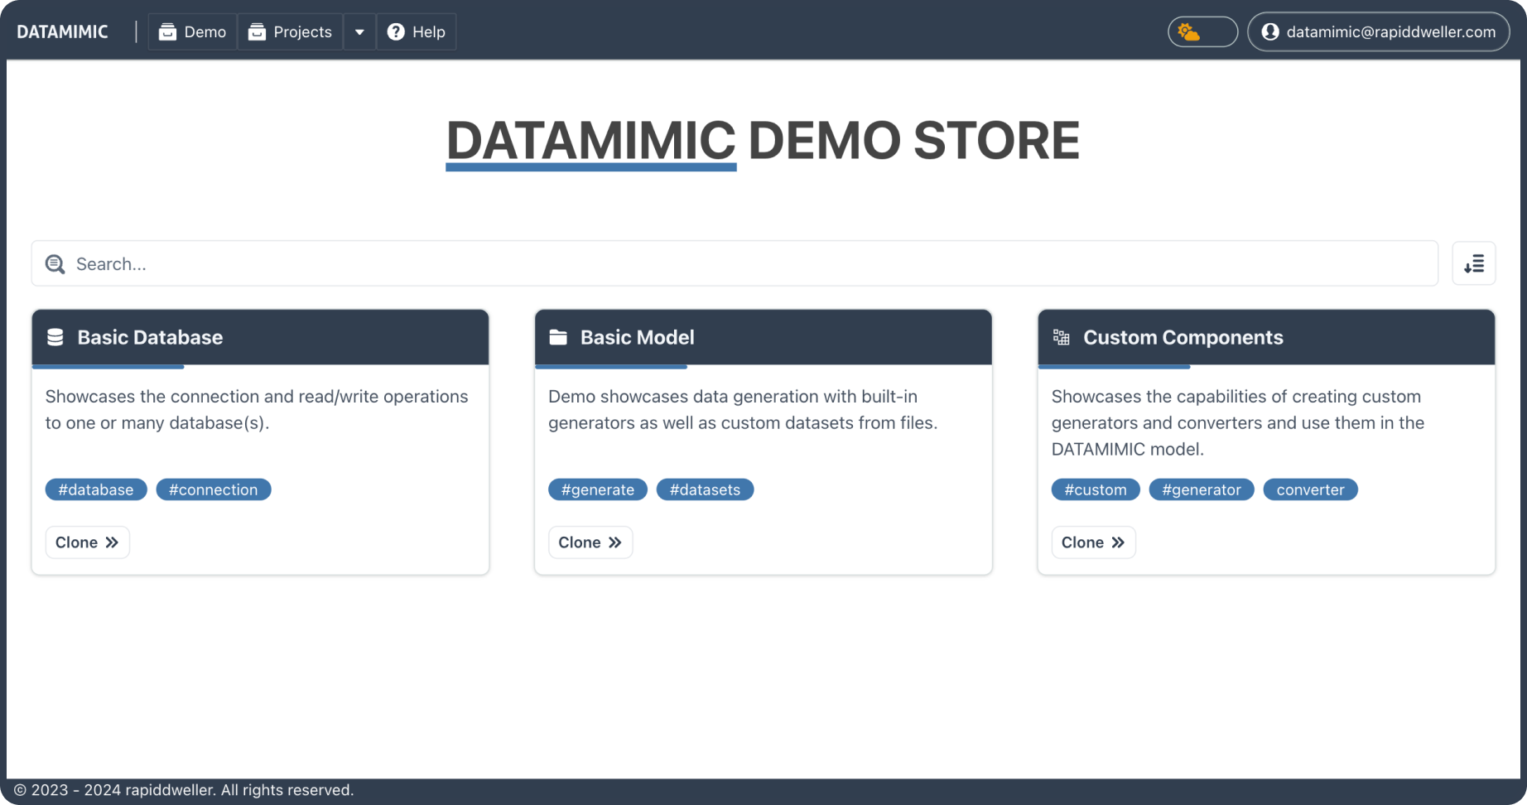
Task: Clone the Basic Model demo
Action: (x=590, y=542)
